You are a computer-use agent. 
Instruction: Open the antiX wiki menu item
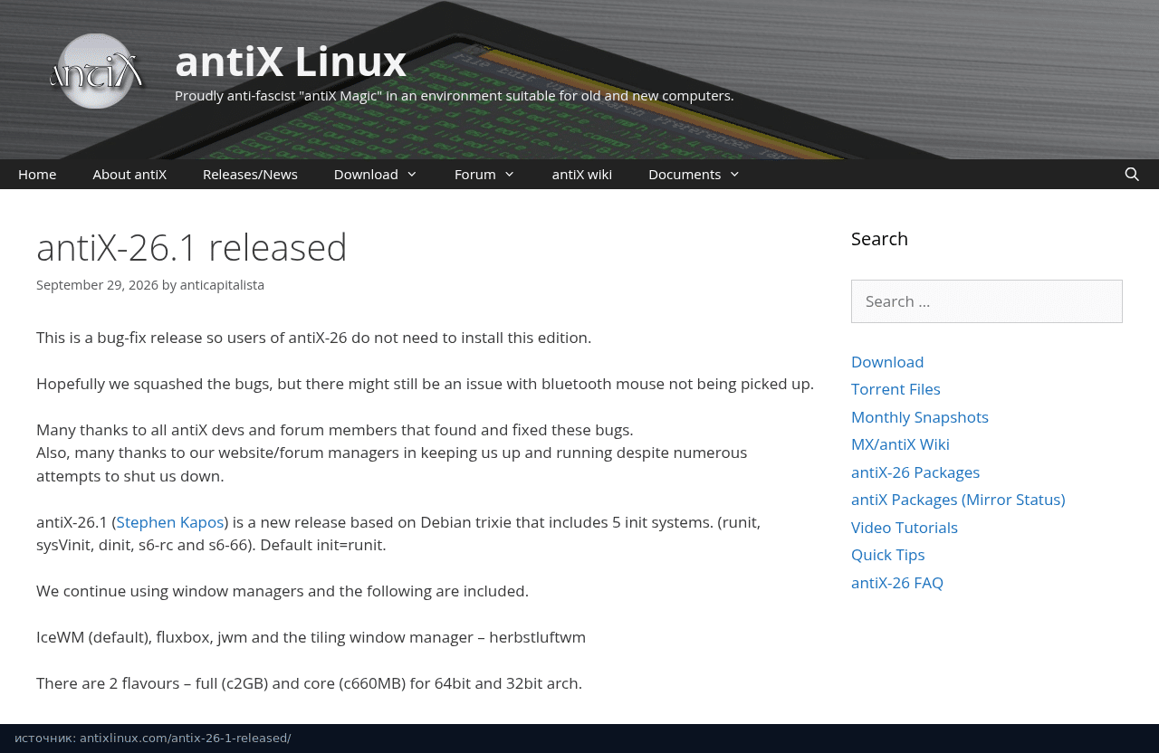pos(582,174)
